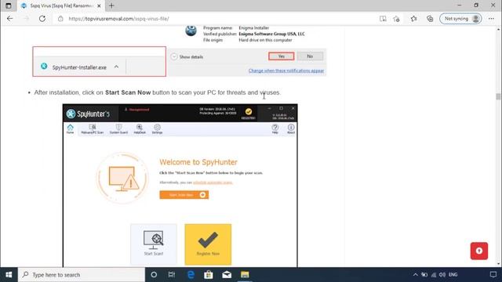Open the Collections panel
The height and width of the screenshot is (282, 502).
[430, 19]
